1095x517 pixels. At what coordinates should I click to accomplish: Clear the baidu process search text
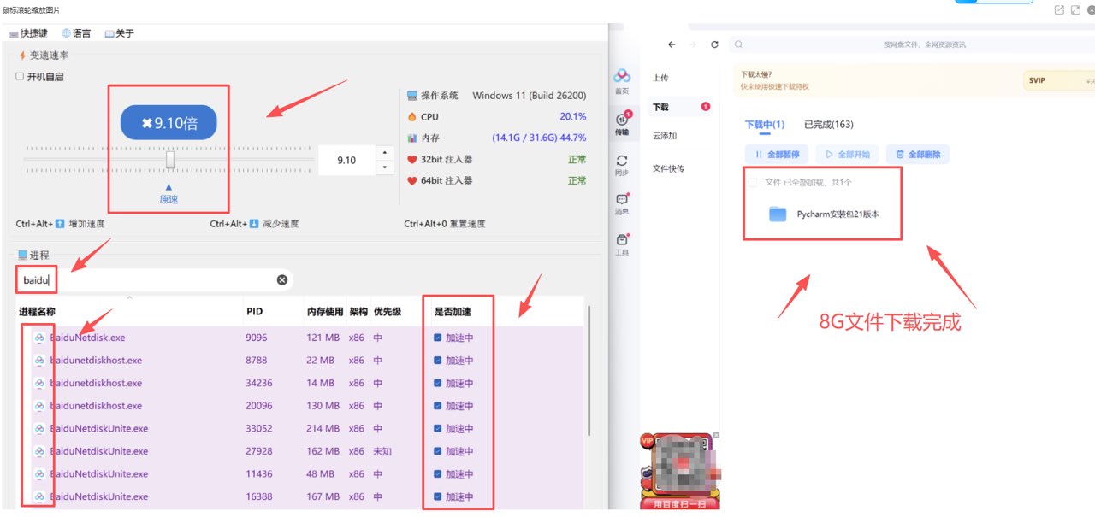tap(282, 280)
